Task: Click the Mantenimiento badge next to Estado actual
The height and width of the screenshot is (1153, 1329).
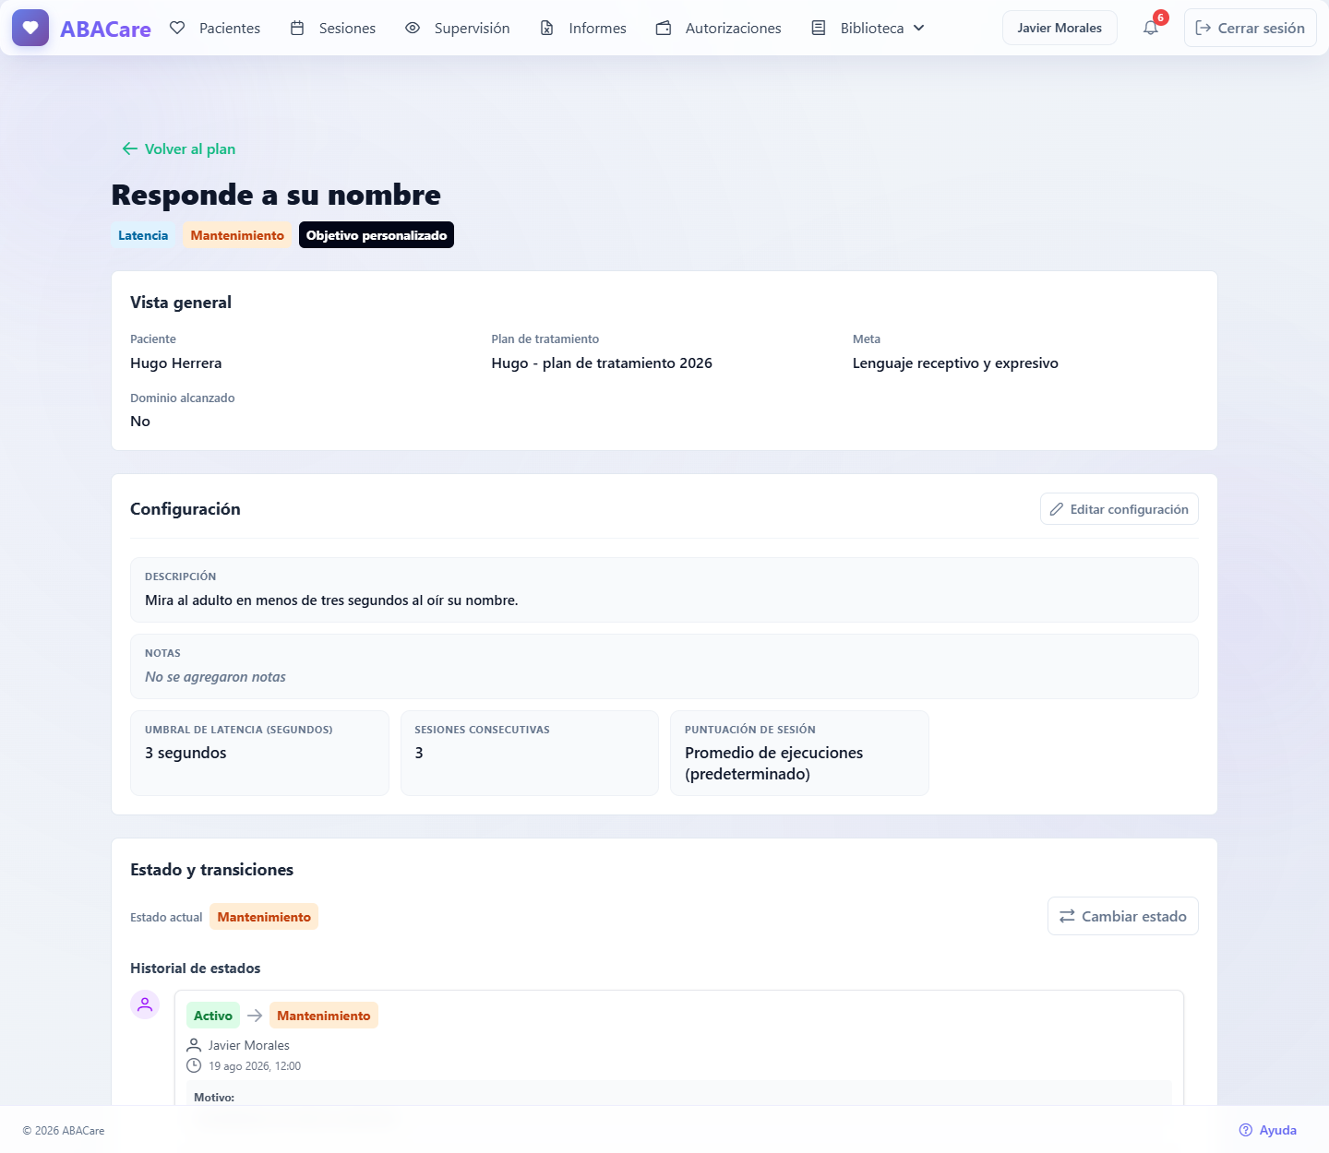Action: [x=264, y=917]
